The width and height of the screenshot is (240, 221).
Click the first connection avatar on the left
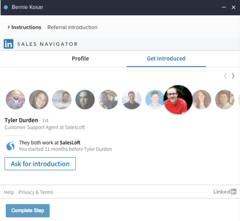coord(15,100)
